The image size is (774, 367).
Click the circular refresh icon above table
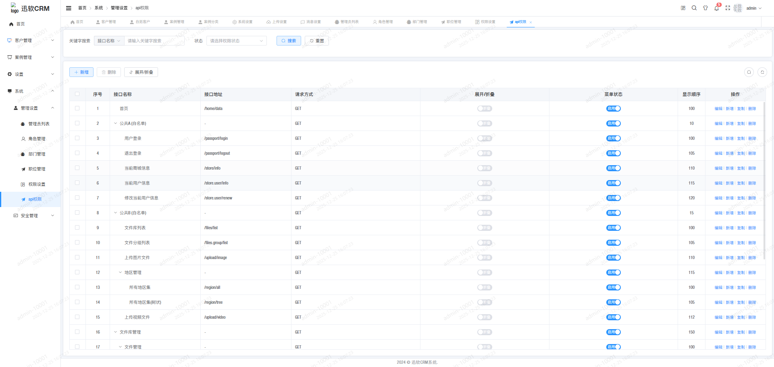tap(762, 72)
